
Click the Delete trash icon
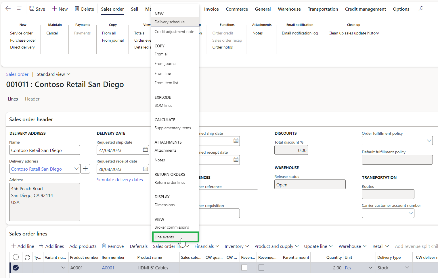(x=77, y=8)
